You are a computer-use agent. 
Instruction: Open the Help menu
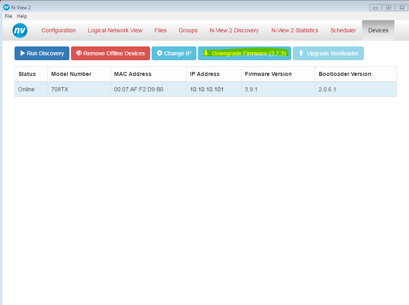click(x=22, y=16)
